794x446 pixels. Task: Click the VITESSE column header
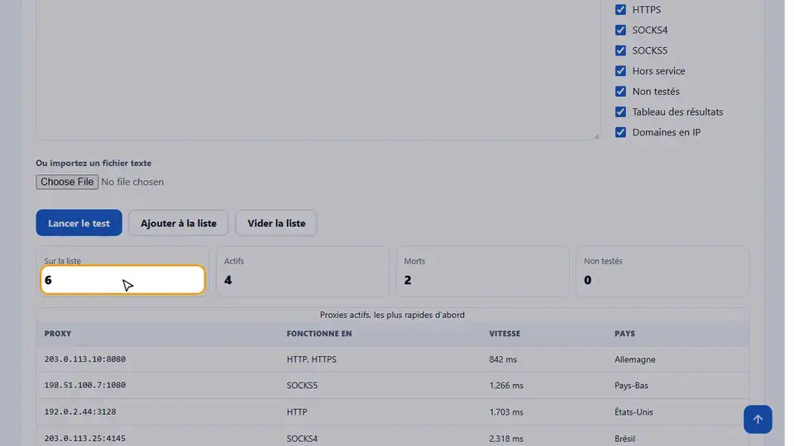coord(505,334)
